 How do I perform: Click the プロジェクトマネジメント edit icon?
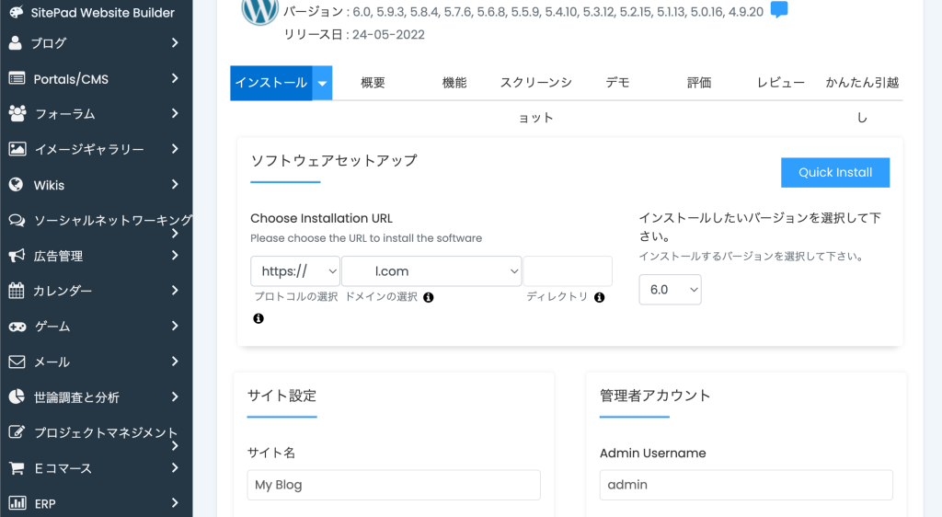(17, 431)
